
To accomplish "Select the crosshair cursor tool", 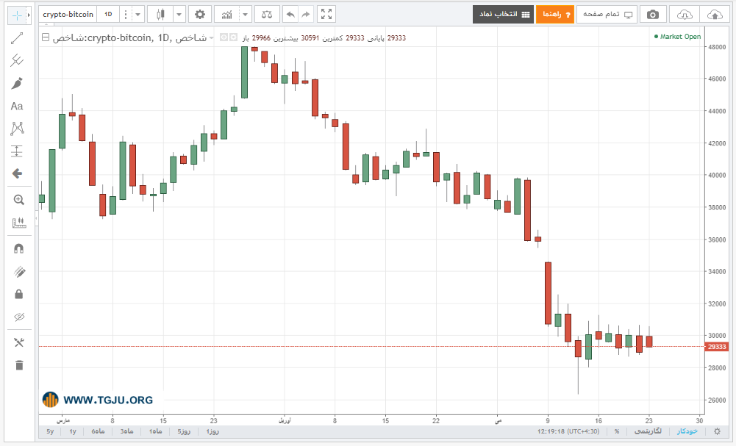I will [17, 15].
